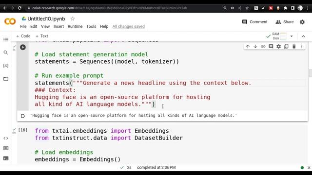Image resolution: width=312 pixels, height=175 pixels.
Task: Close the bottom status bar
Action: click(x=309, y=168)
